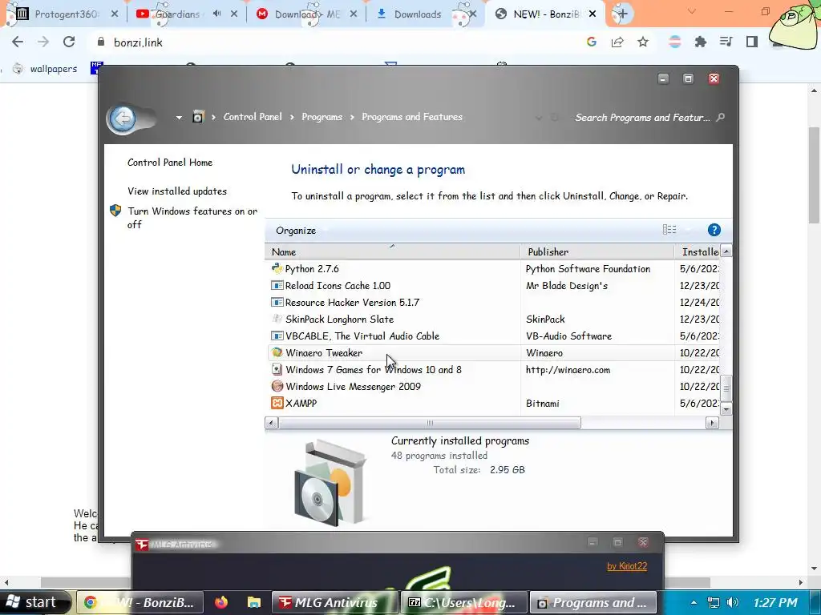Image resolution: width=821 pixels, height=615 pixels.
Task: Click the shield icon beside Windows features
Action: point(115,211)
